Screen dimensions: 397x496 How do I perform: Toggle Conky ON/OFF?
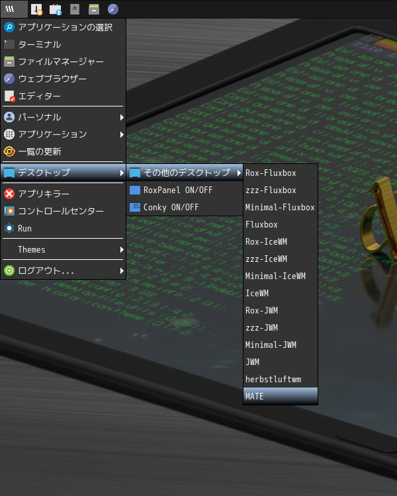pyautogui.click(x=185, y=207)
